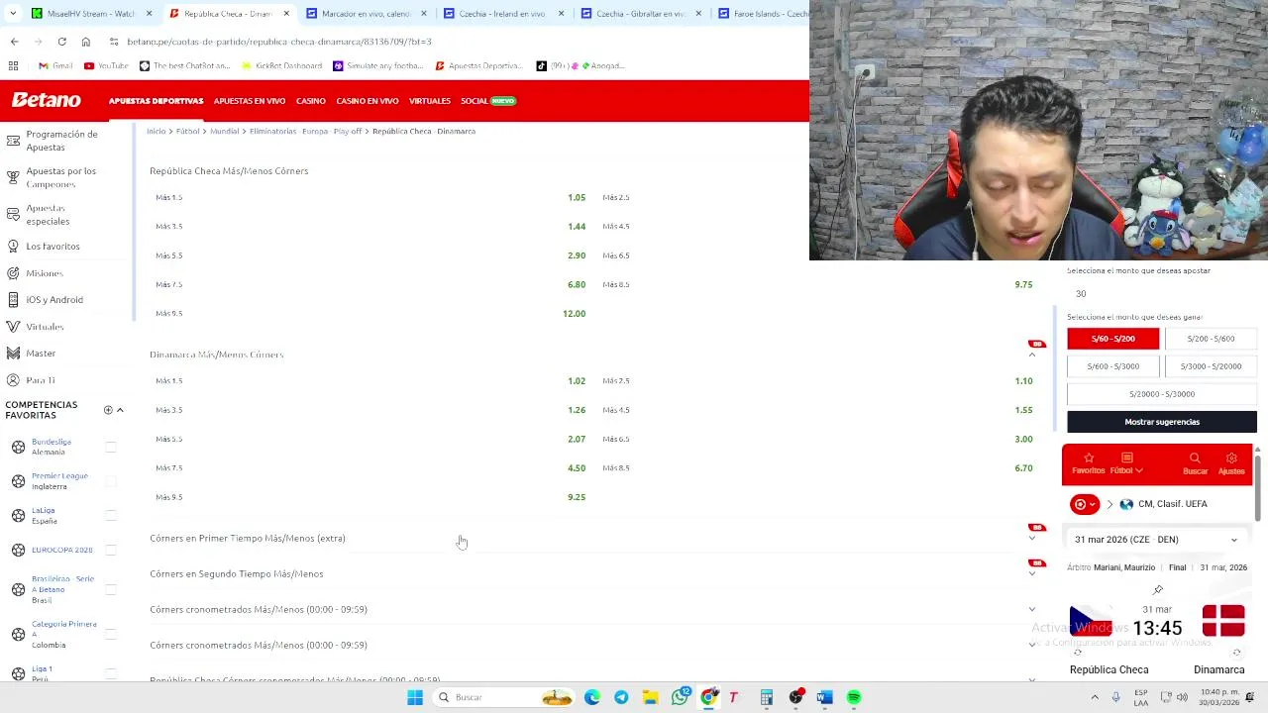Open Los Favoritos sidebar link
Screen dimensions: 1268x713
(53, 246)
